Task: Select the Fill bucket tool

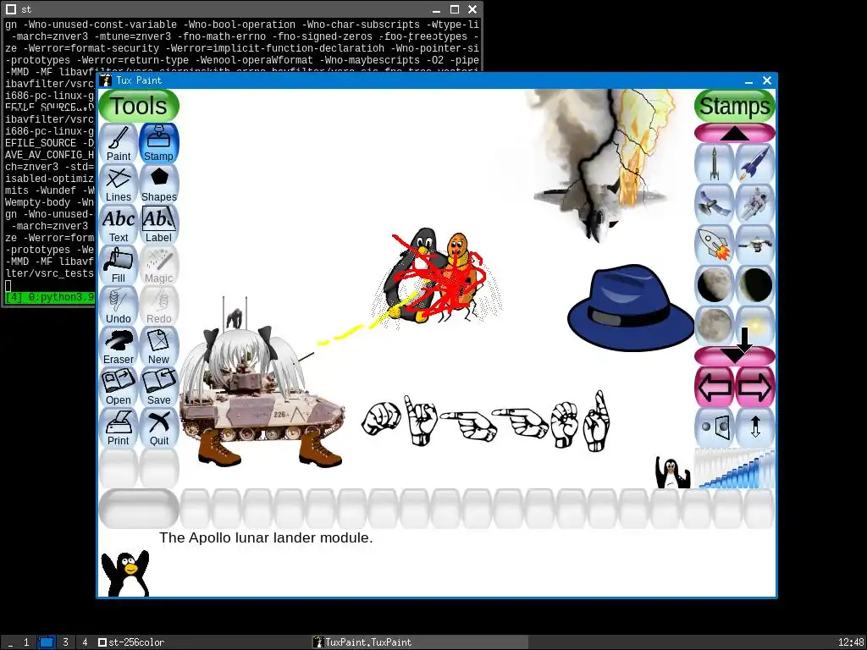Action: point(119,265)
